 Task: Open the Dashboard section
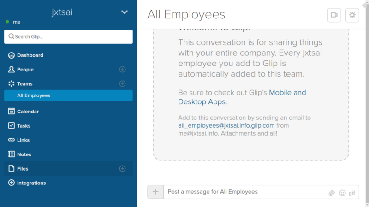pyautogui.click(x=30, y=55)
